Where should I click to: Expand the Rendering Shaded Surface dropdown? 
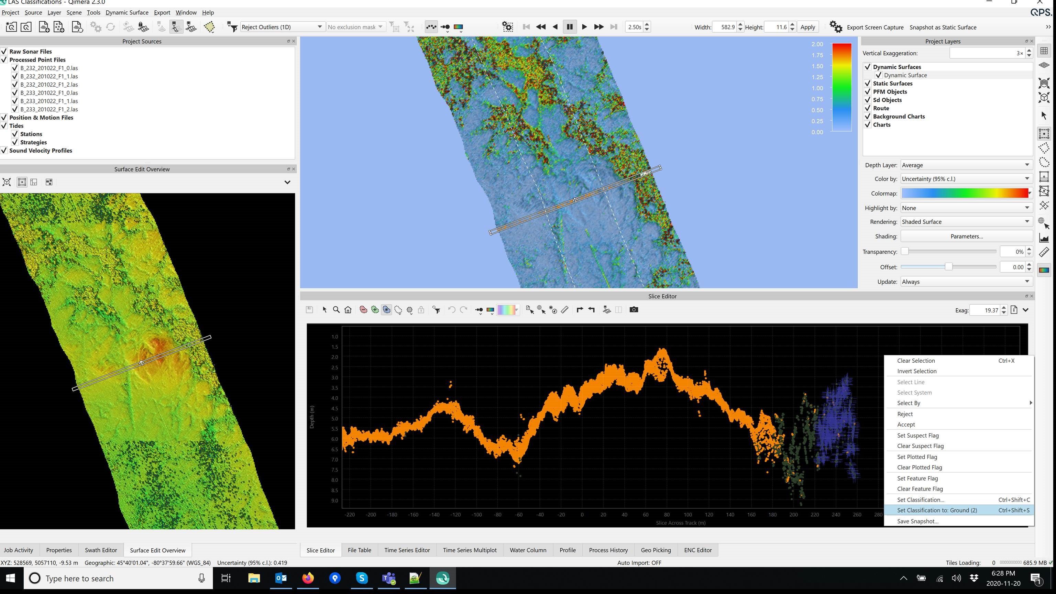[965, 222]
